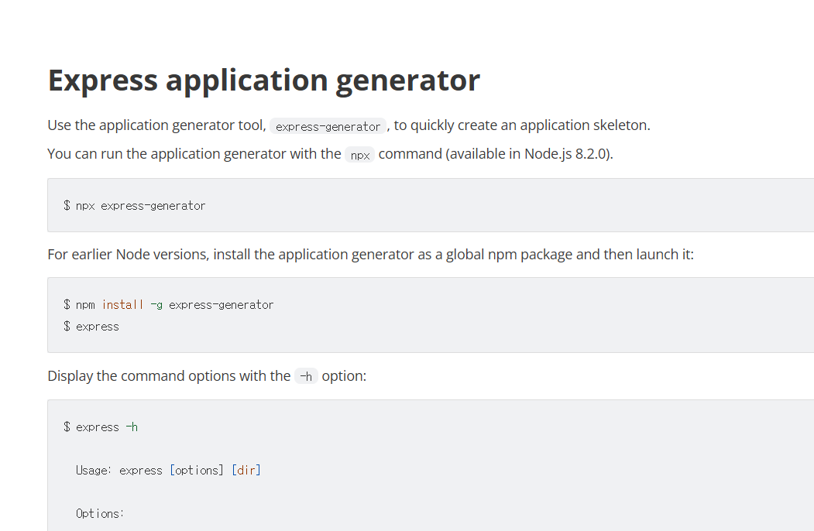Click the 'Express application generator' heading

[x=264, y=81]
